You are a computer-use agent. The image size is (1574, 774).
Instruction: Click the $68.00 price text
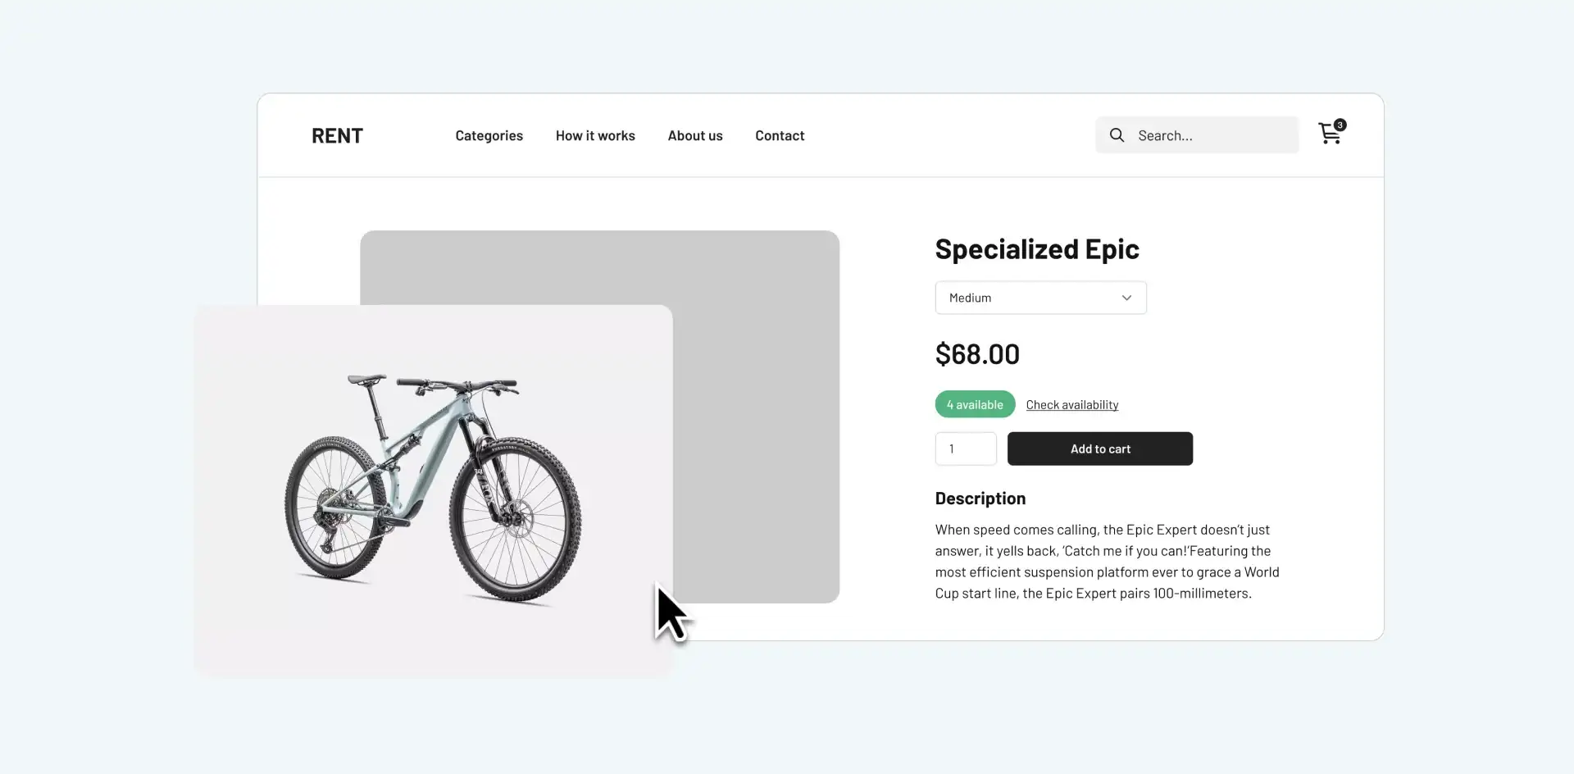976,353
